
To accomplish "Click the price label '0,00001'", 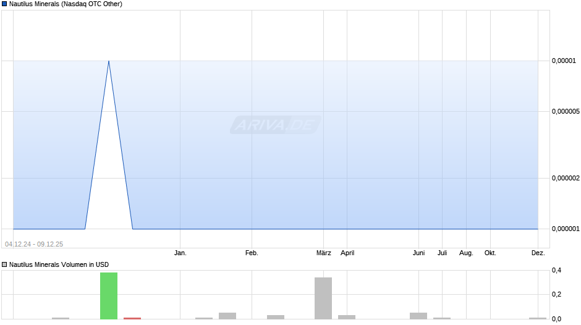I will [564, 61].
